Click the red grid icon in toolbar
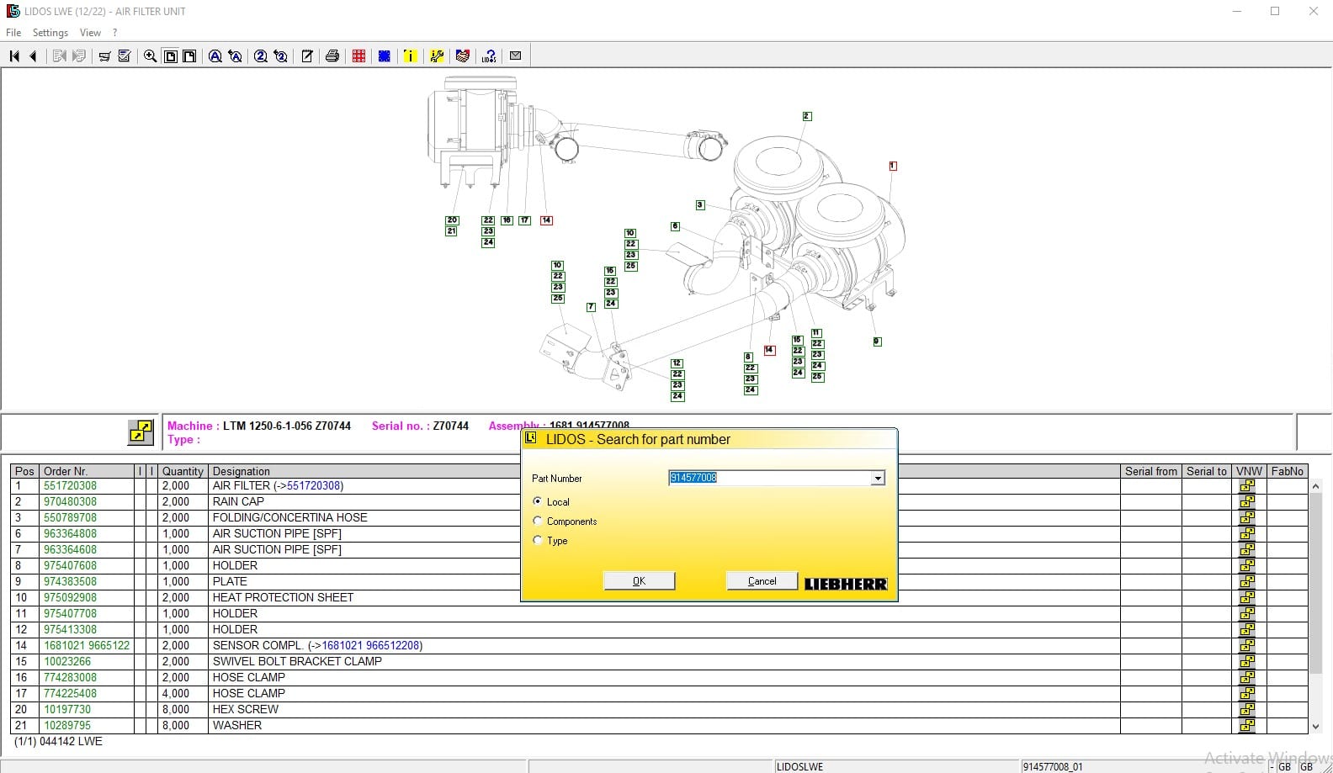 (x=358, y=56)
